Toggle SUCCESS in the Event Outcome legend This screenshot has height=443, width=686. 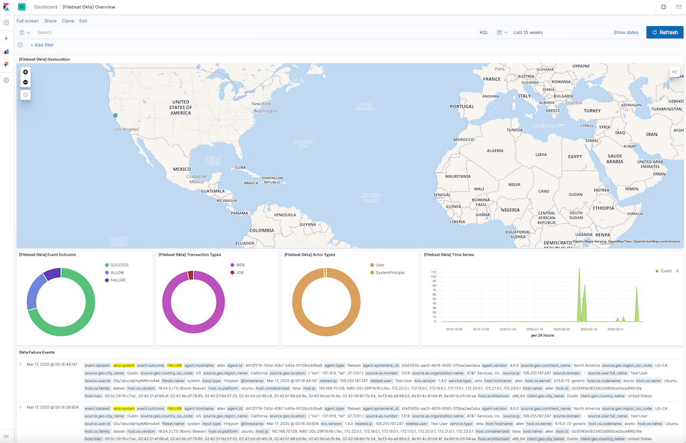[121, 265]
